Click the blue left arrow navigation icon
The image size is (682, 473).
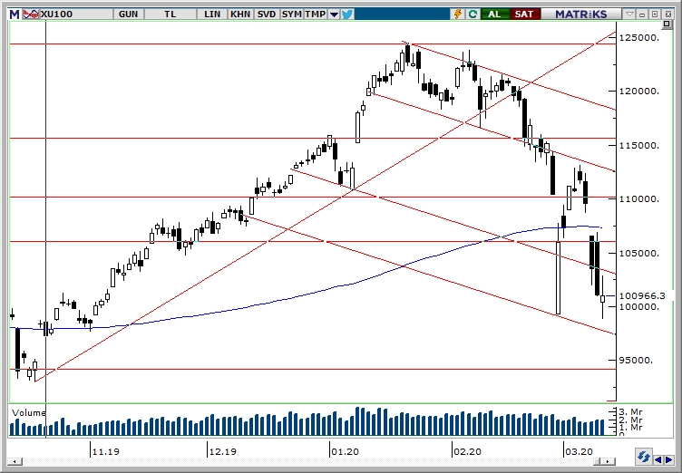coord(658,459)
